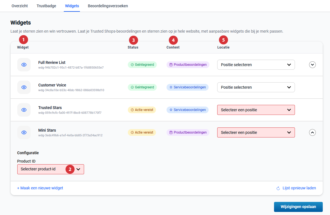This screenshot has height=215, width=330.
Task: Toggle the eye preview for Customer Voice
Action: coord(24,87)
